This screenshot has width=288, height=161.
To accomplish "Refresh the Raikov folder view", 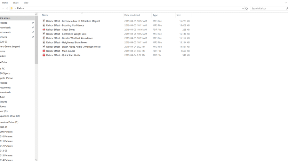I will [246, 8].
